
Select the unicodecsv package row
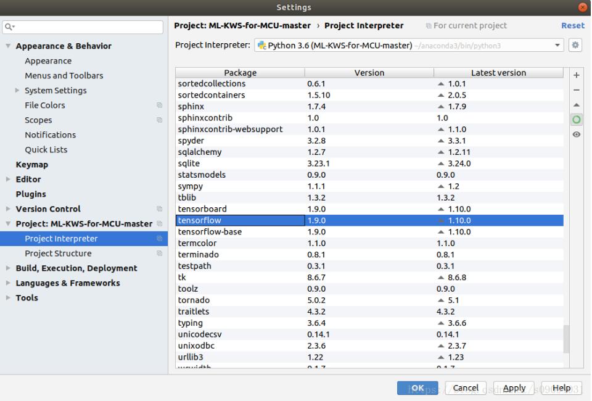[369, 334]
